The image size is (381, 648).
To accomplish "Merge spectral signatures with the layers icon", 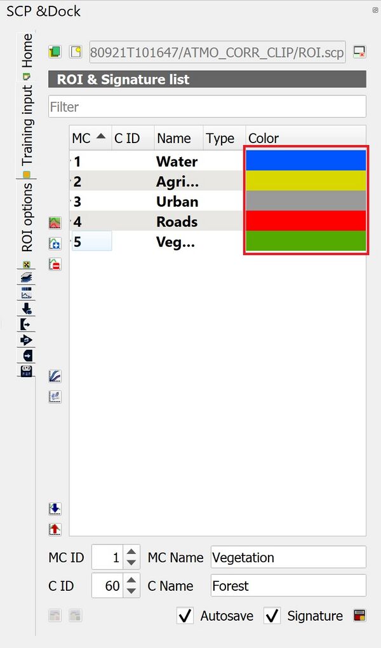I will (x=25, y=278).
